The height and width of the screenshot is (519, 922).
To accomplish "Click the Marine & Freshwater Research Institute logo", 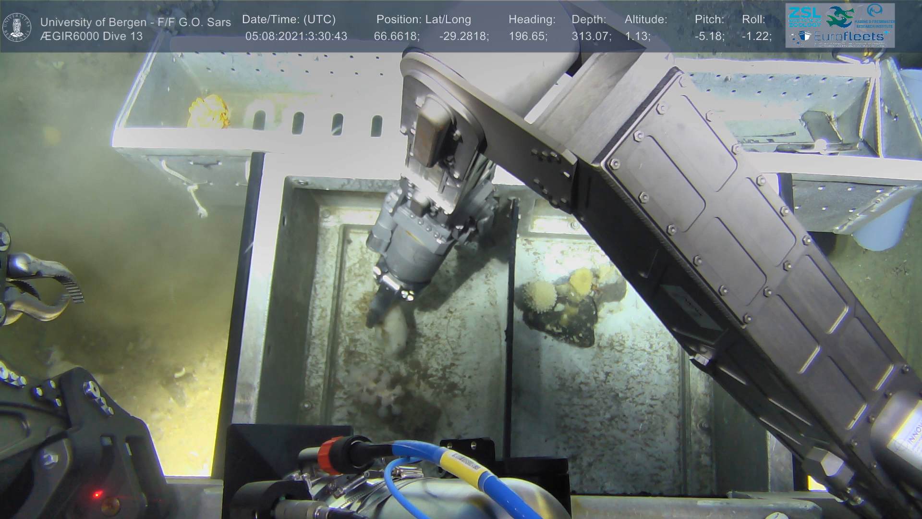I will (x=875, y=16).
